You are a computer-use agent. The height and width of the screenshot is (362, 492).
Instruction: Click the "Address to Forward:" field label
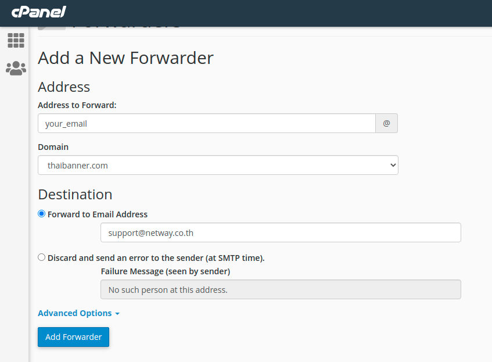[77, 105]
